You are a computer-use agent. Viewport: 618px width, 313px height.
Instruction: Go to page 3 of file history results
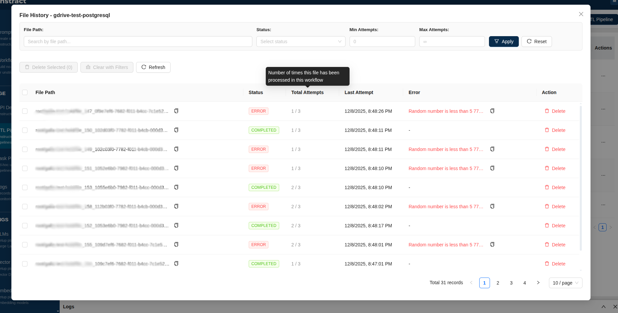[x=511, y=283]
